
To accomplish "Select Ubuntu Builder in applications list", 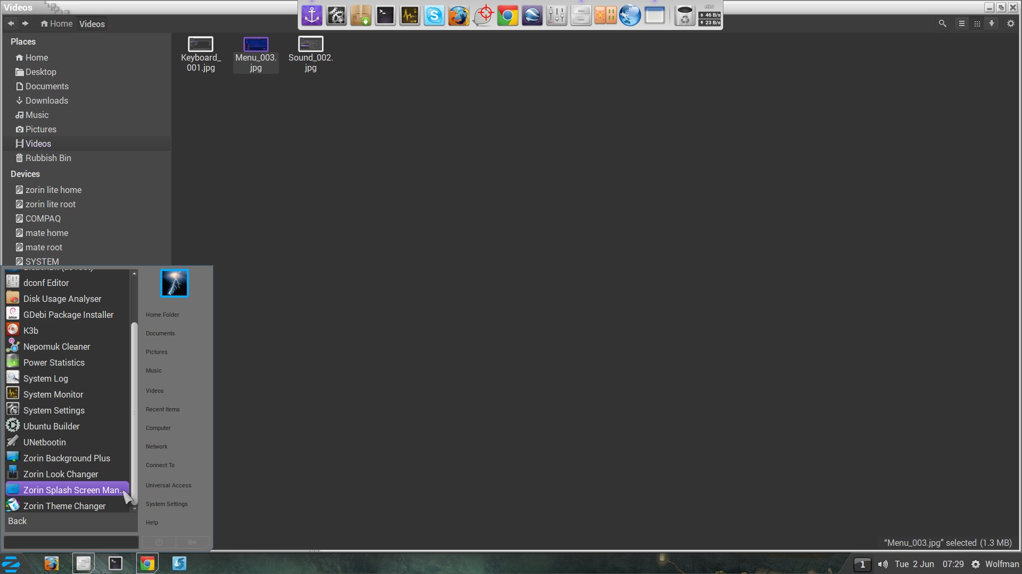I will [x=51, y=426].
